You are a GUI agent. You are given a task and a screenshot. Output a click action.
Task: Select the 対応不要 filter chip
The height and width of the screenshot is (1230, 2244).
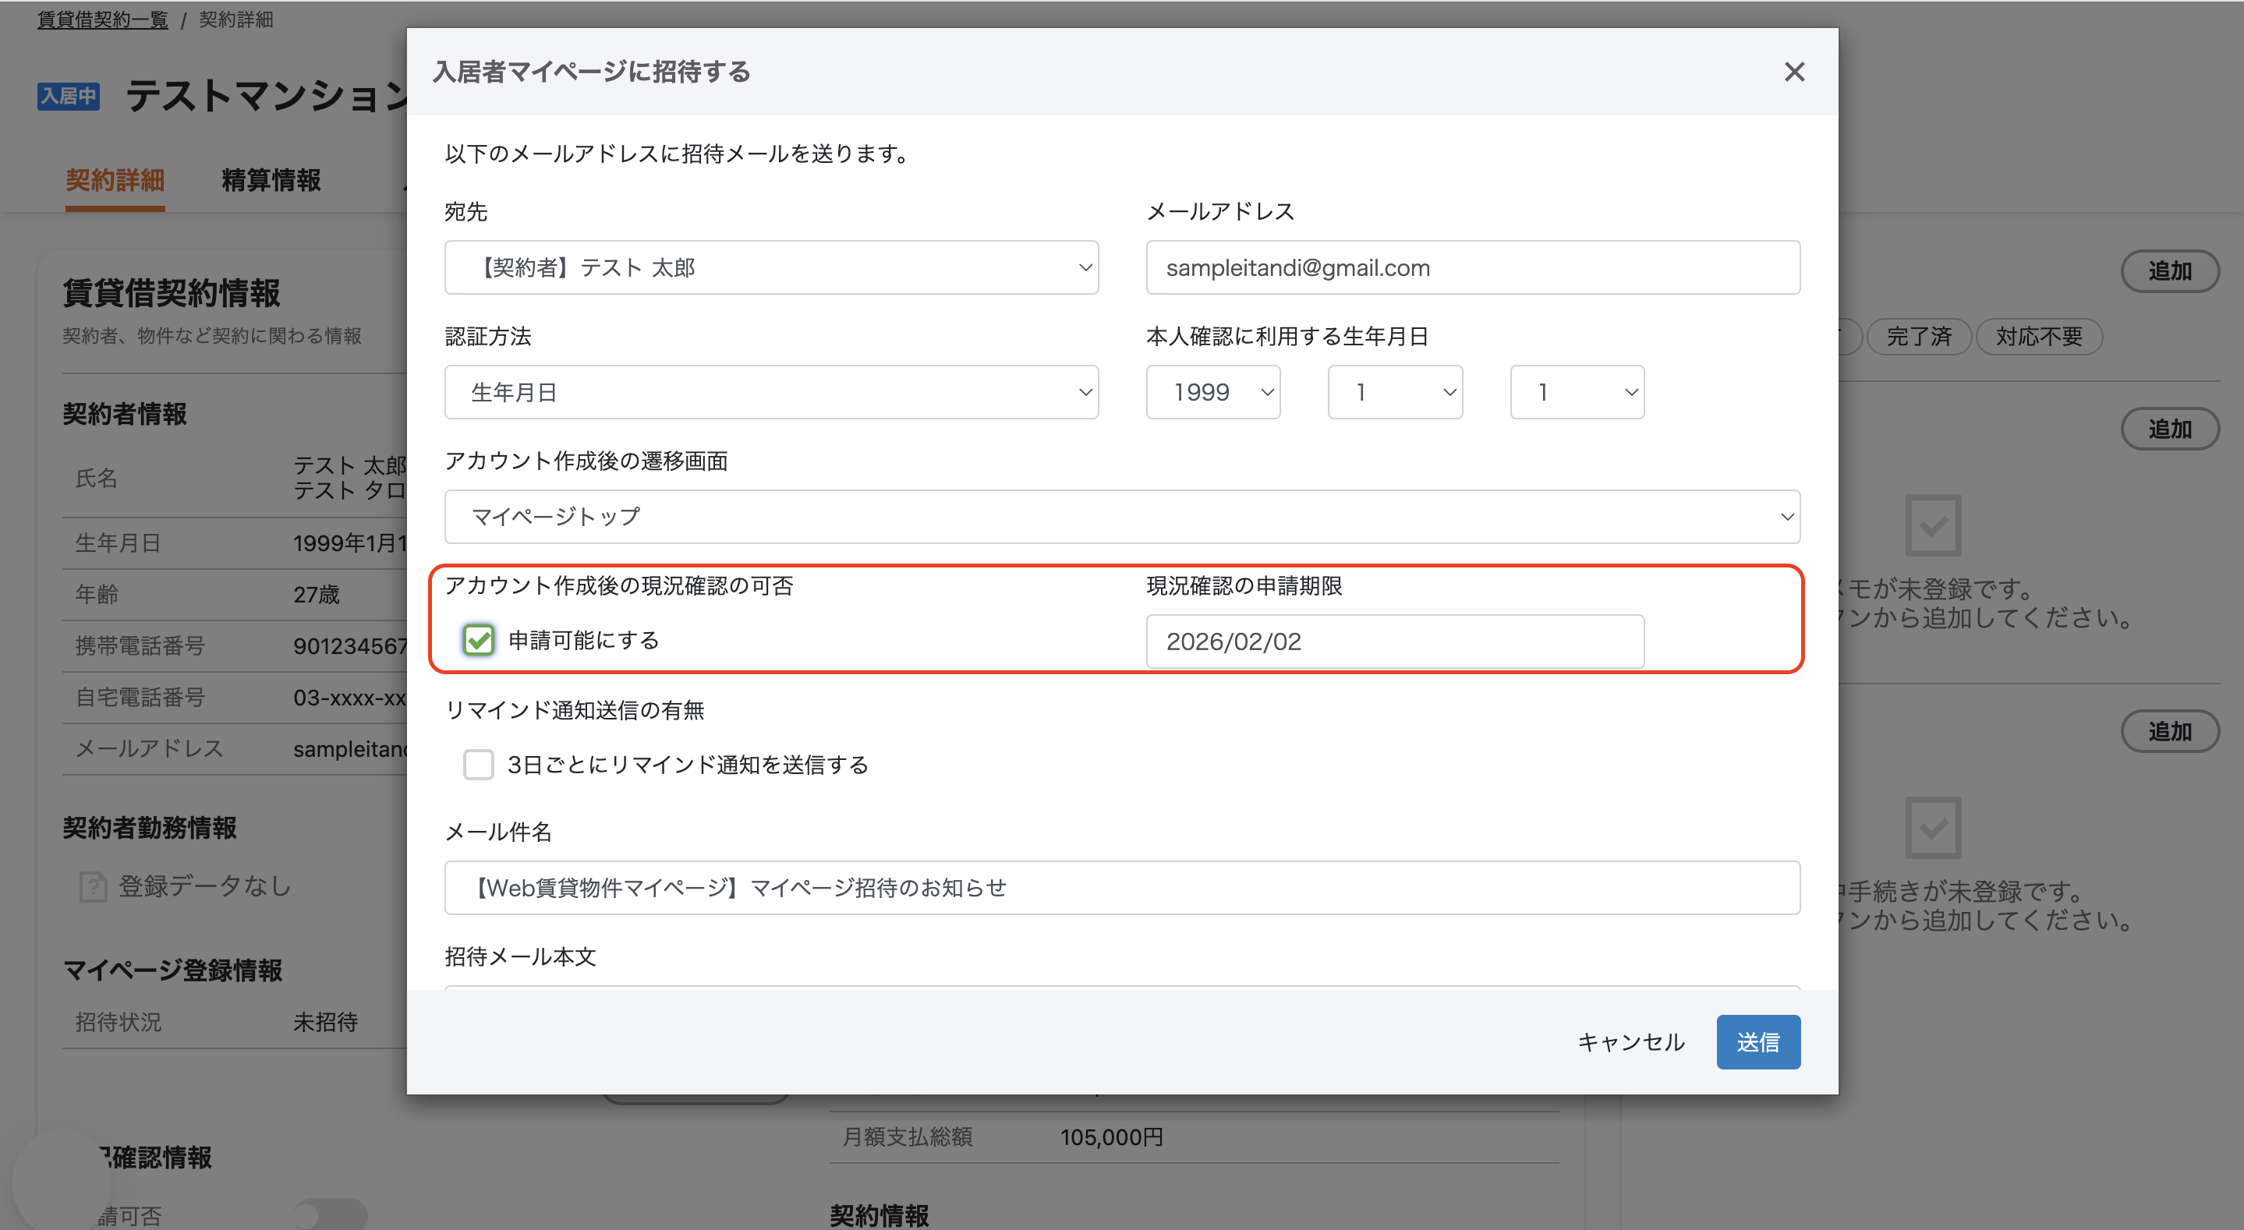[x=2039, y=336]
